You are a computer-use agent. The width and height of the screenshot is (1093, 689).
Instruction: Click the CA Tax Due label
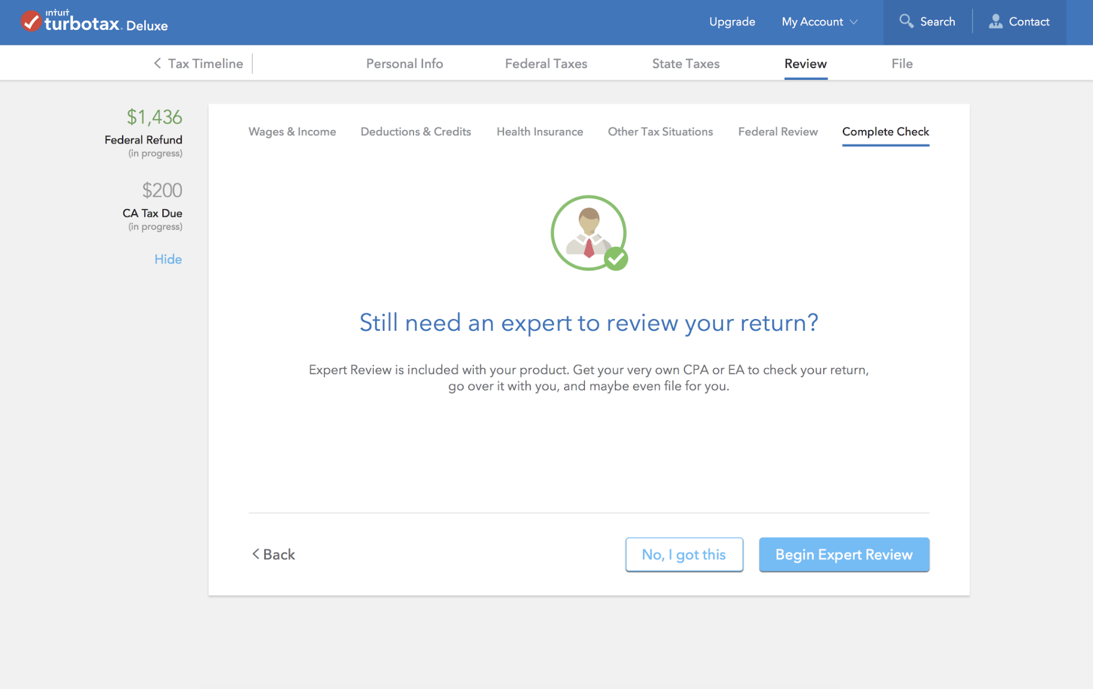coord(152,213)
